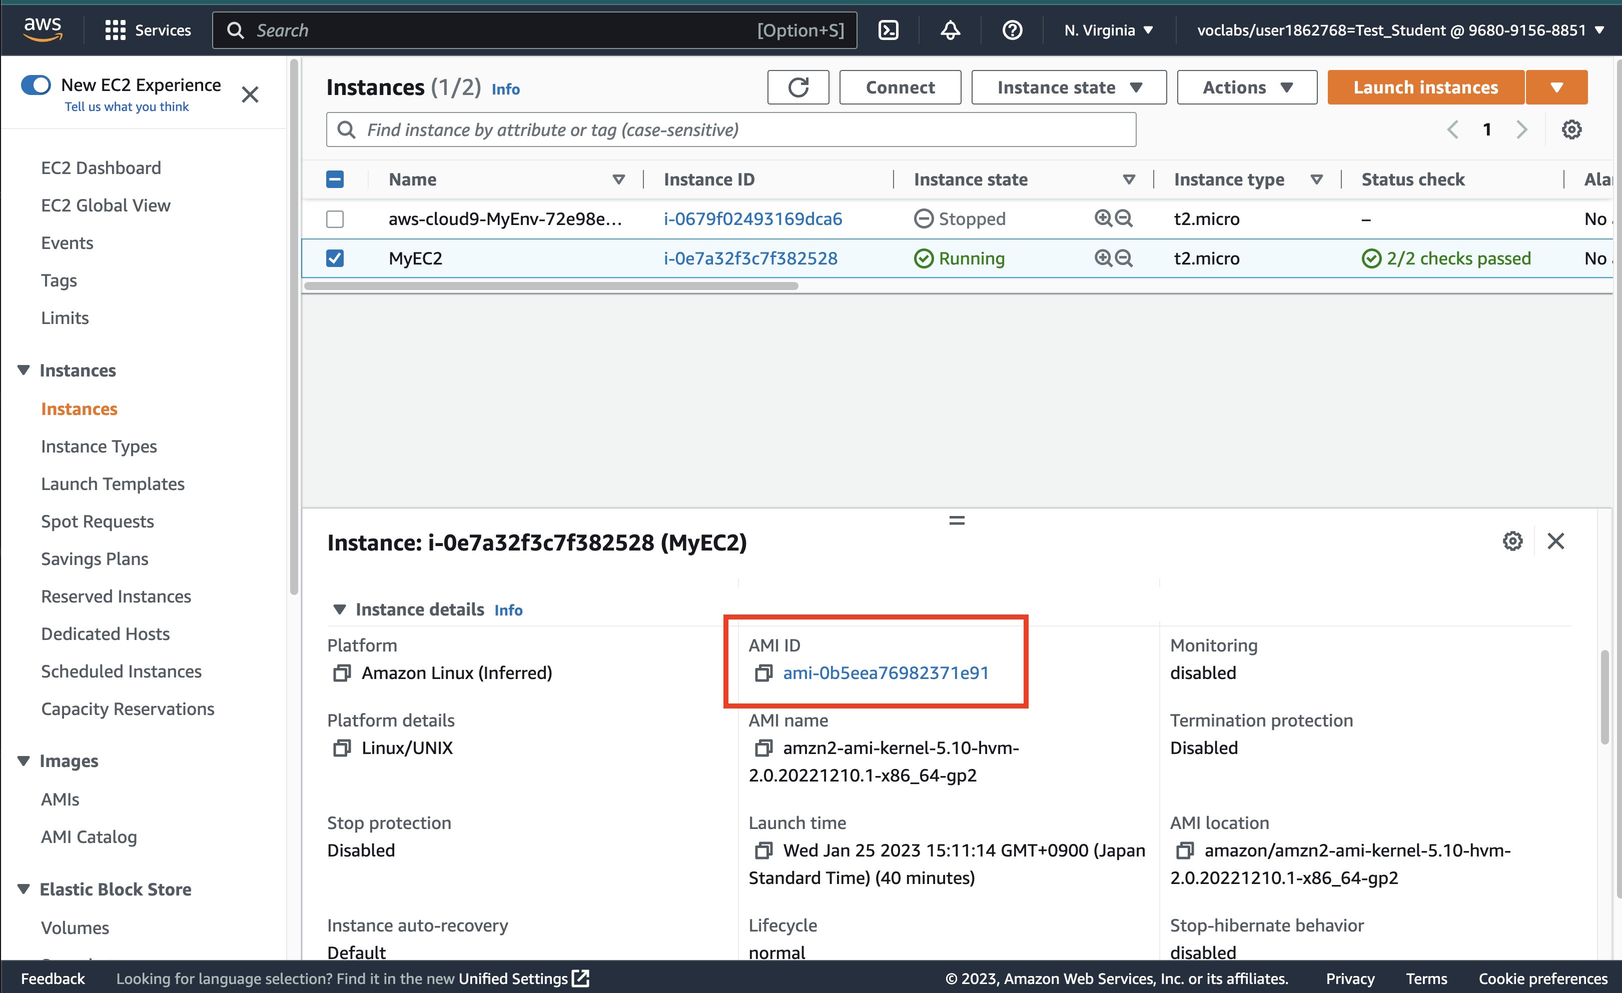Copy the AMI ID using its copy icon
Screen dimensions: 1622x993
pyautogui.click(x=763, y=673)
